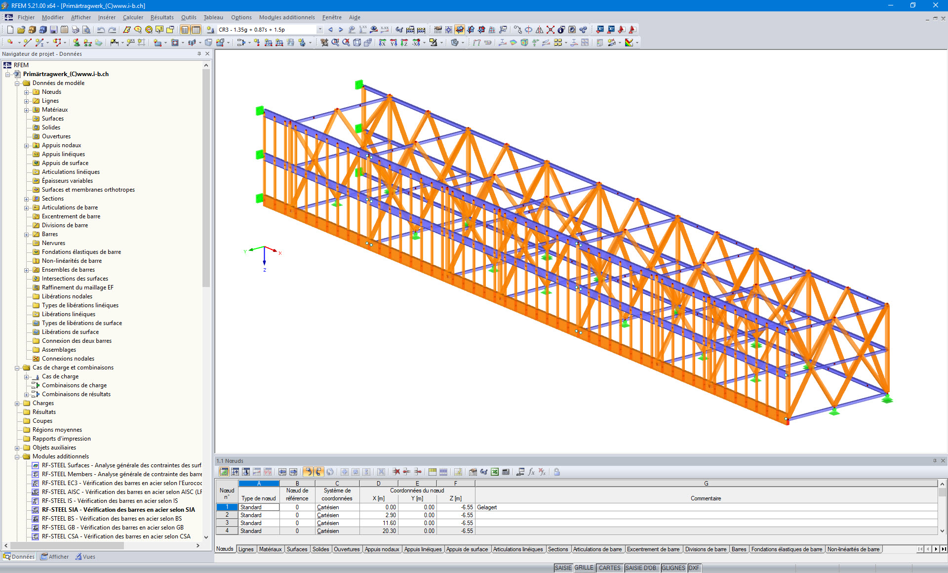Open the calculator in the table toolbar

click(506, 472)
